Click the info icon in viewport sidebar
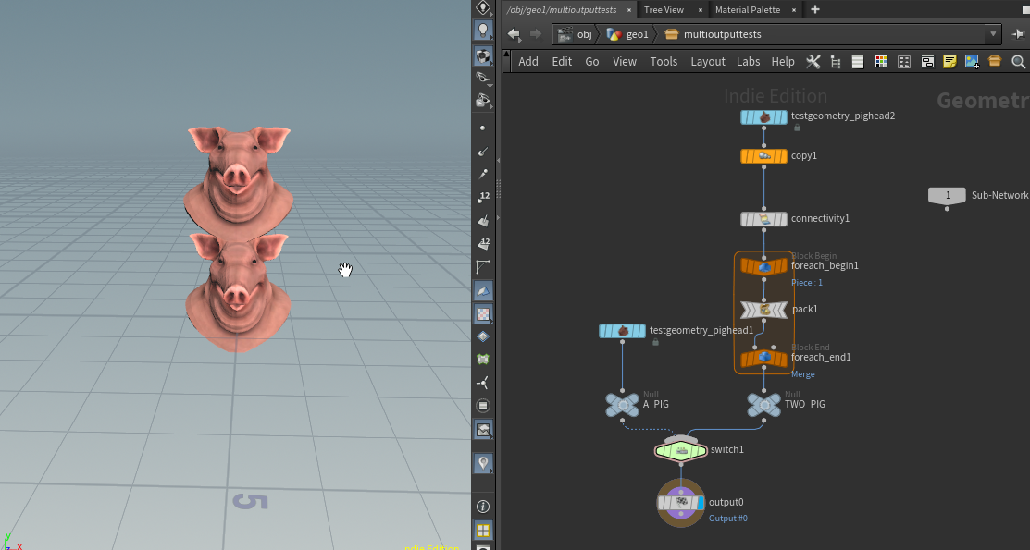The height and width of the screenshot is (550, 1030). pyautogui.click(x=482, y=507)
